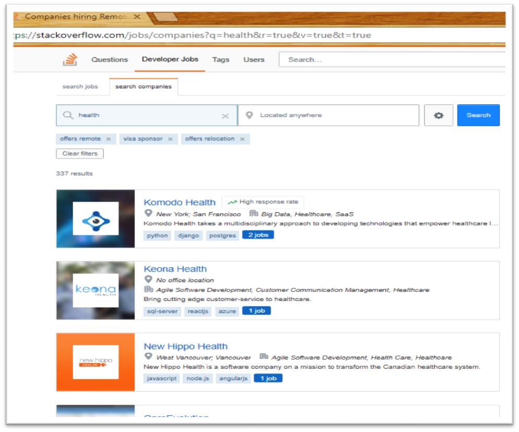Screen dimensions: 519x432
Task: Go to the Questions nav item
Action: coord(110,59)
